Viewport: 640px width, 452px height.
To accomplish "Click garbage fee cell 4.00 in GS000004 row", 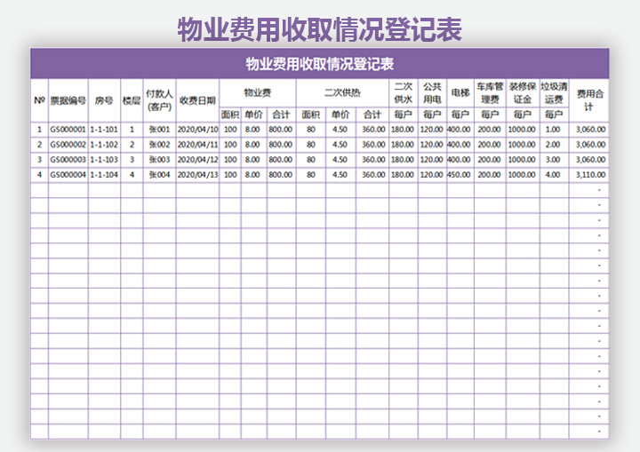I will pyautogui.click(x=553, y=175).
